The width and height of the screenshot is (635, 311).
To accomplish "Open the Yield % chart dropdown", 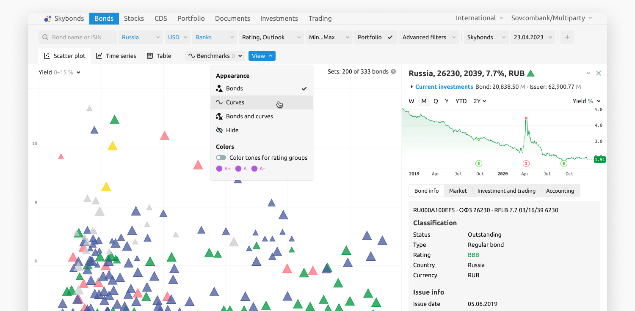I will [x=587, y=101].
